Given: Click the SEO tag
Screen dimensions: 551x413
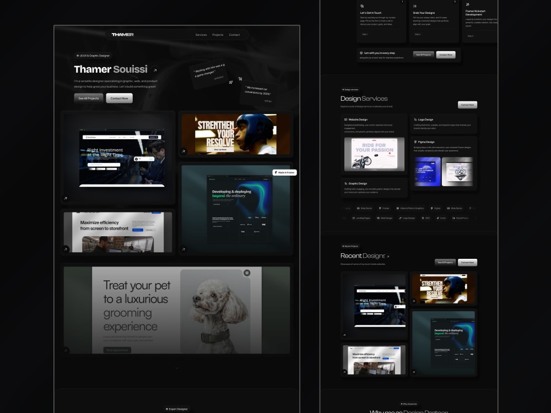Looking at the screenshot, I should pos(425,218).
